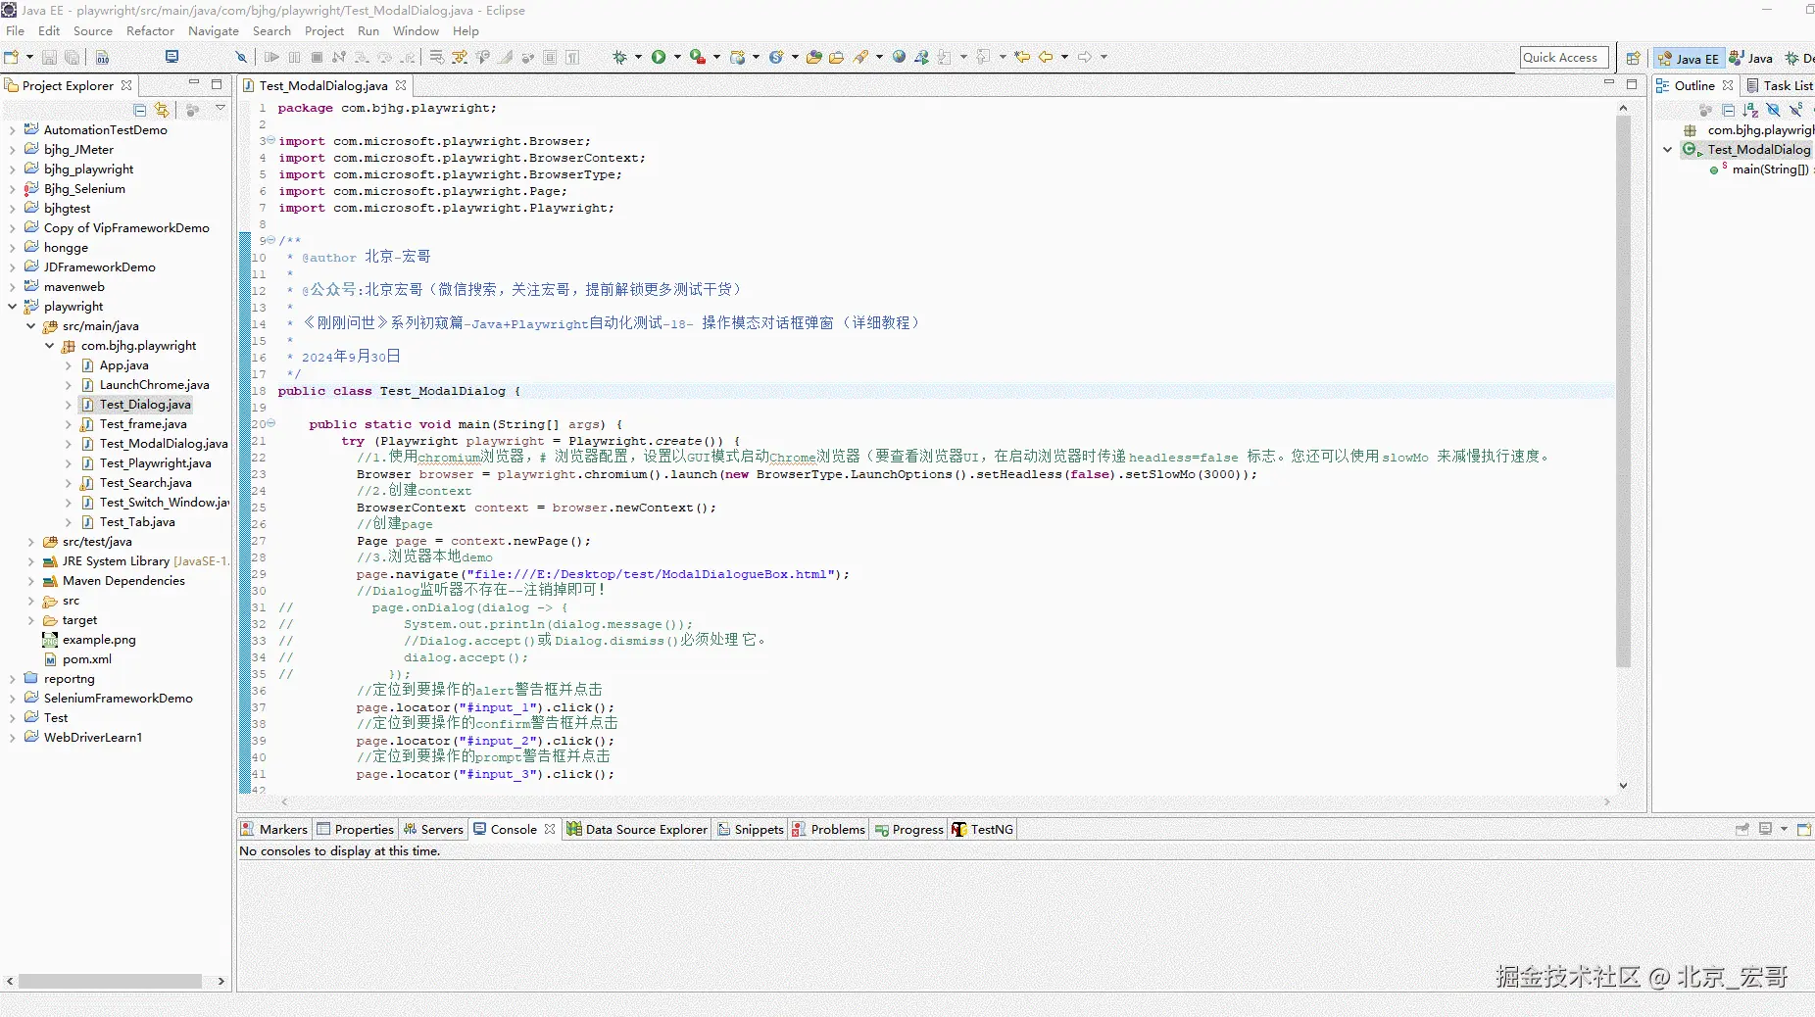Click the Project Explorer horizontal scrollbar
The image size is (1815, 1017).
[110, 981]
